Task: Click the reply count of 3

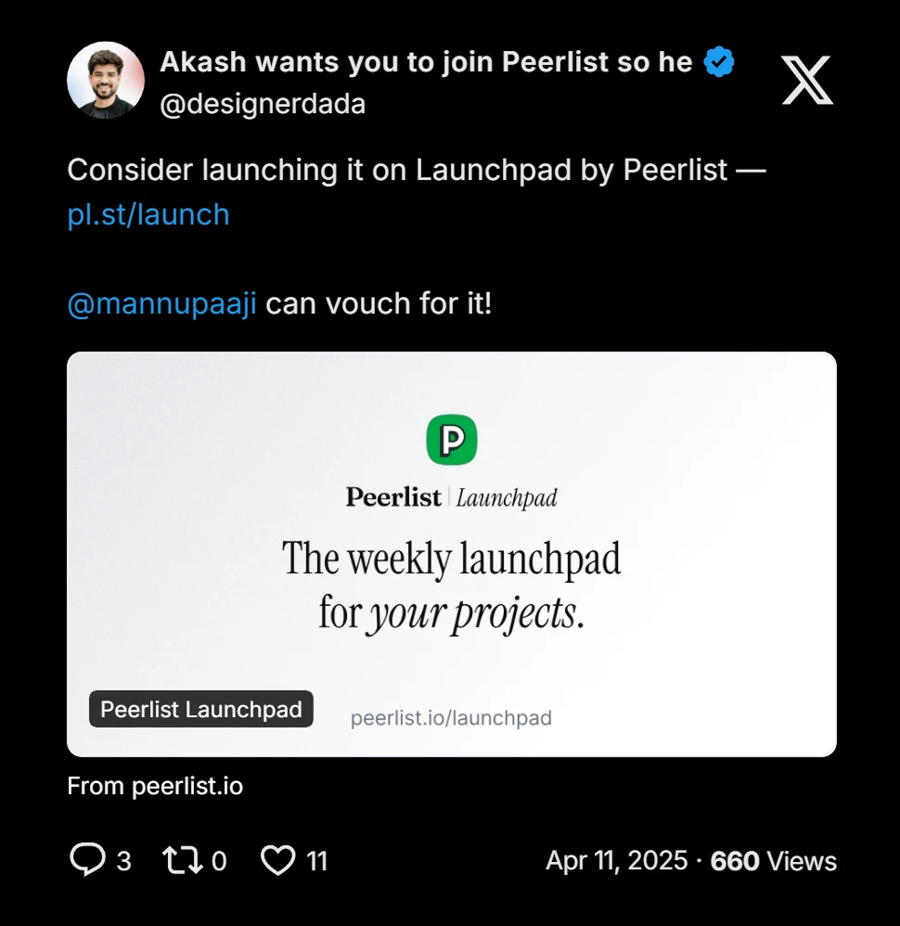Action: [123, 861]
